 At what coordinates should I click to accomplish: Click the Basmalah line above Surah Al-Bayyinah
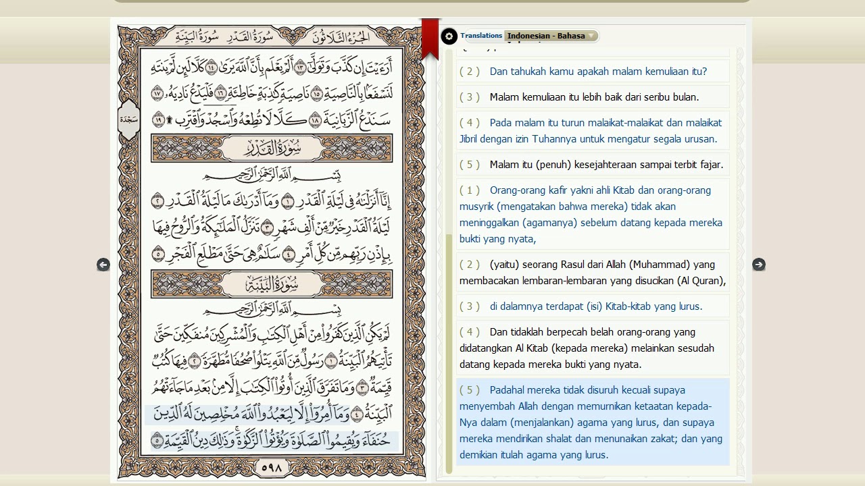(272, 310)
